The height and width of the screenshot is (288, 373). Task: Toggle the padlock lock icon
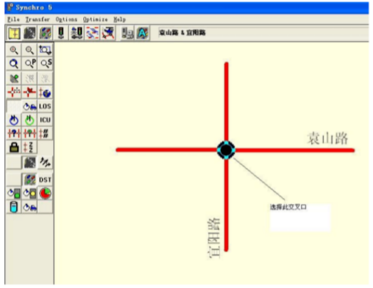(x=14, y=147)
